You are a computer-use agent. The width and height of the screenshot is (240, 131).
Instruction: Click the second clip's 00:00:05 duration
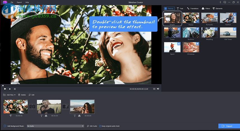point(54,116)
